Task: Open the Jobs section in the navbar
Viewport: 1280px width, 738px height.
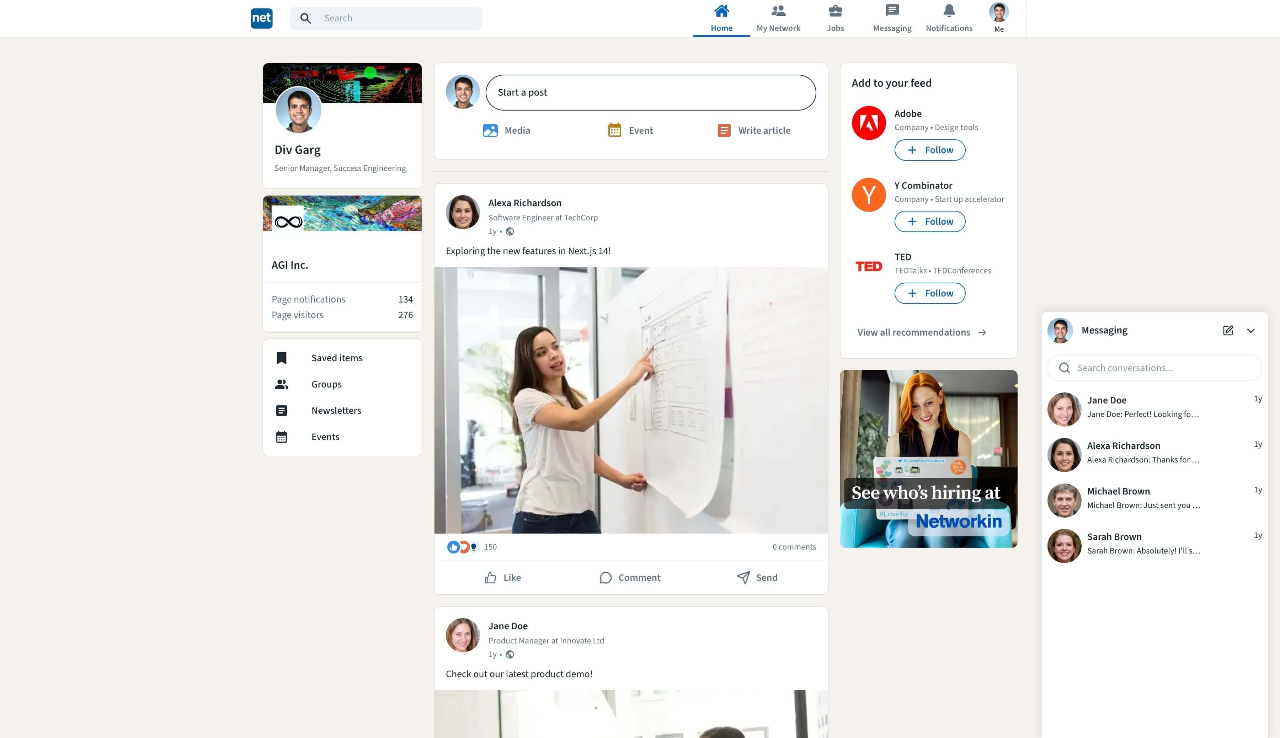Action: point(835,18)
